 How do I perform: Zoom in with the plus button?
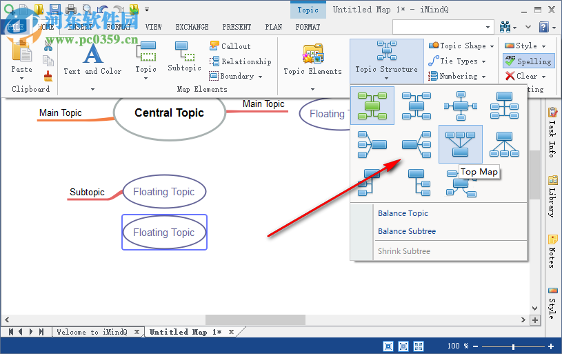tap(551, 346)
